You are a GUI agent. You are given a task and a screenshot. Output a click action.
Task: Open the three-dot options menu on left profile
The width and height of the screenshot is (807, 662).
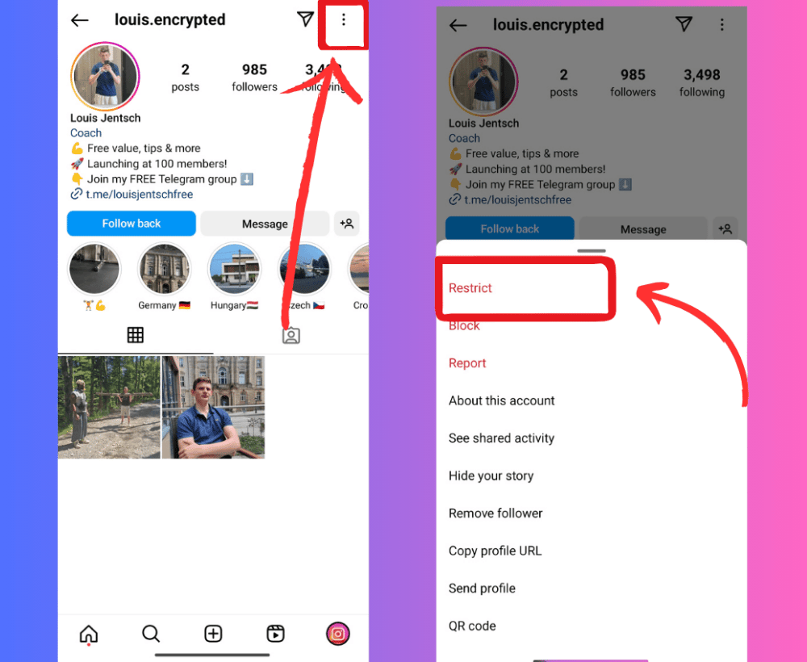point(343,20)
